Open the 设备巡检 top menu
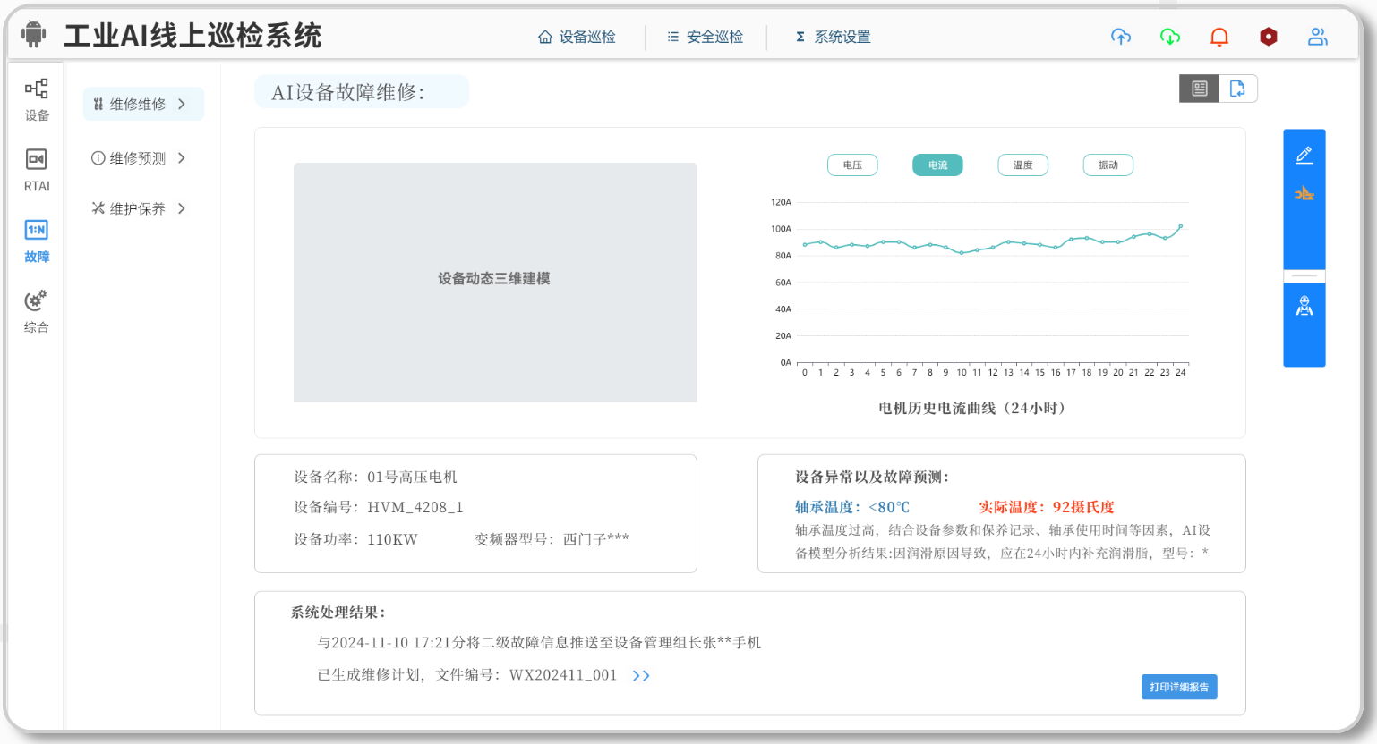 pos(577,37)
